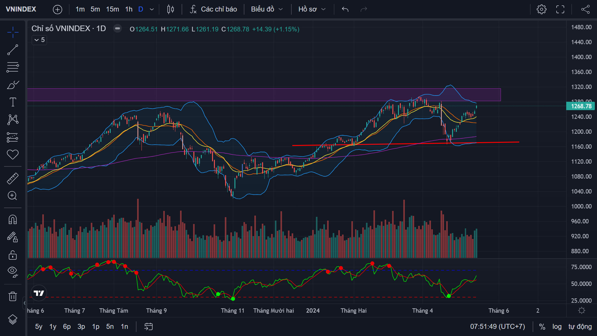Click the VNINDEX symbol search

[21, 9]
